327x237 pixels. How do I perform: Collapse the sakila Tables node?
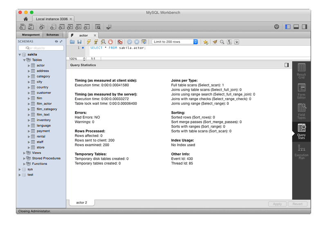point(24,59)
